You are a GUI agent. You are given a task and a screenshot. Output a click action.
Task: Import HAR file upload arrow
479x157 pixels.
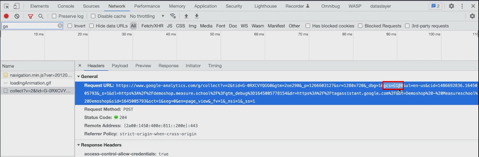186,16
